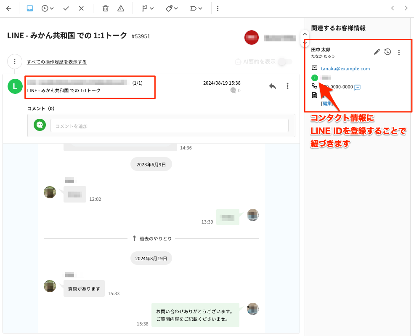Click customer avatar beside 質問があります
Viewport: 414px width, 336px height.
pos(50,286)
